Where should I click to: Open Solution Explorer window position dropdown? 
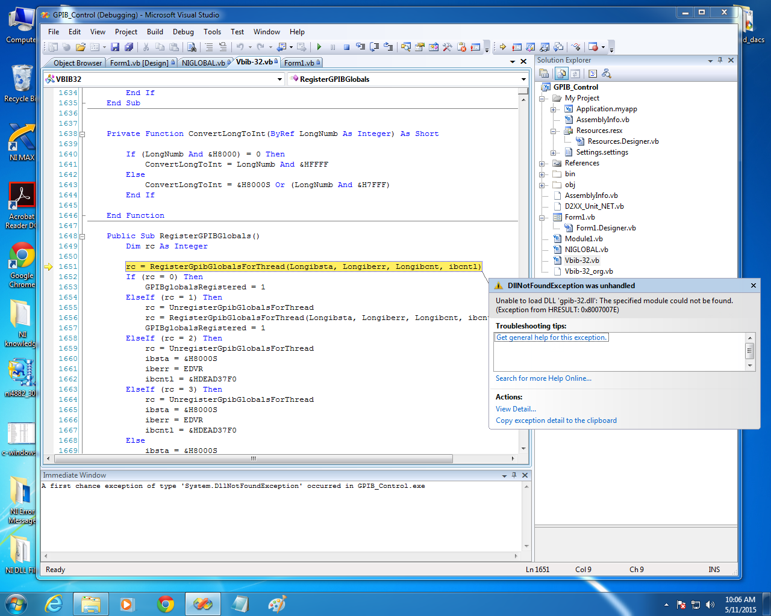pyautogui.click(x=710, y=60)
